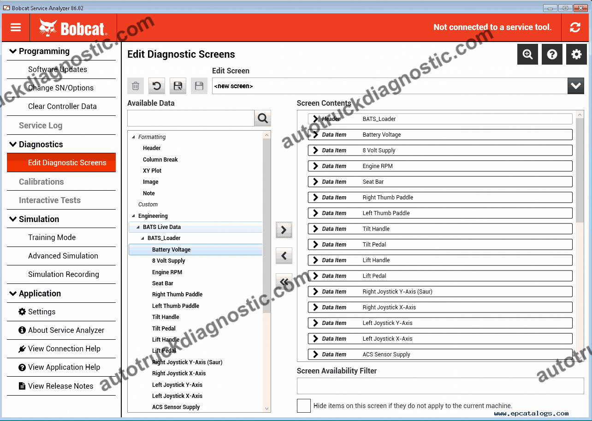Viewport: 592px width, 421px height.
Task: Open the Edit Screen dropdown arrow
Action: click(x=575, y=85)
